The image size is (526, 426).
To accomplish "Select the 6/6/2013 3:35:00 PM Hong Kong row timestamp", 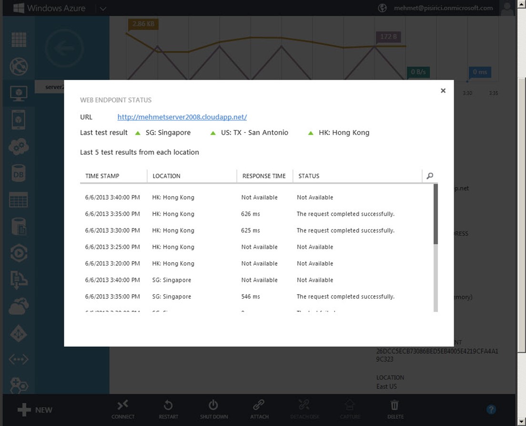I will click(x=112, y=214).
